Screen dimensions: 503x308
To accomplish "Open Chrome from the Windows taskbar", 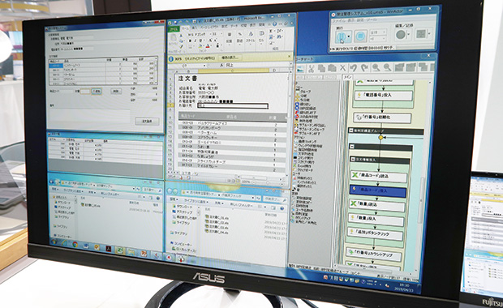I will click(75, 245).
